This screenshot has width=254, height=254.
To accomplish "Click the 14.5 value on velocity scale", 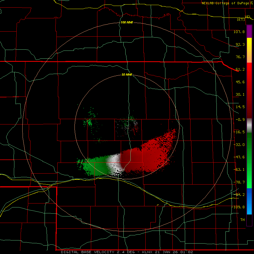I will coord(240,107).
